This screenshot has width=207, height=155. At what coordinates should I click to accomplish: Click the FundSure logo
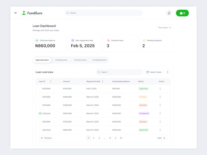[32, 13]
